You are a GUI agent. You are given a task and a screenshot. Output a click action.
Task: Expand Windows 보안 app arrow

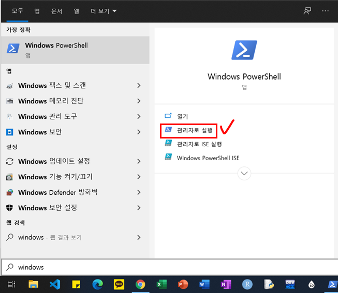[x=139, y=132]
